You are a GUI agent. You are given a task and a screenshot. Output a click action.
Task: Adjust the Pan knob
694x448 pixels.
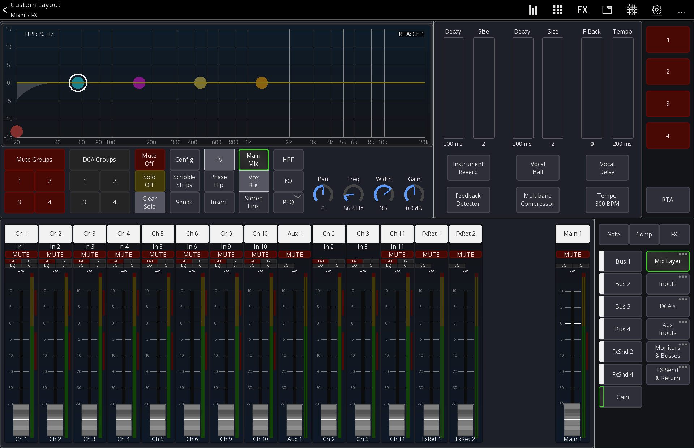(323, 193)
